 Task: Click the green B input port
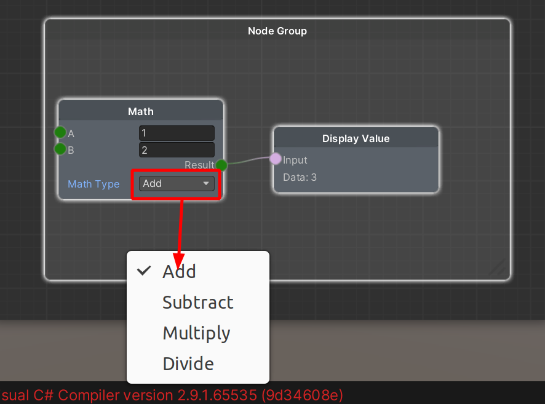coord(60,149)
